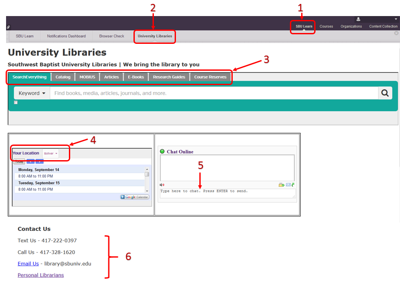Click the chat send file icon
Screen dimensions: 400x283
tap(281, 184)
